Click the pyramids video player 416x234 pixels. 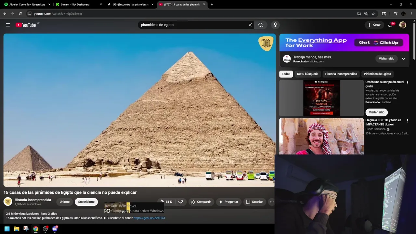139,110
